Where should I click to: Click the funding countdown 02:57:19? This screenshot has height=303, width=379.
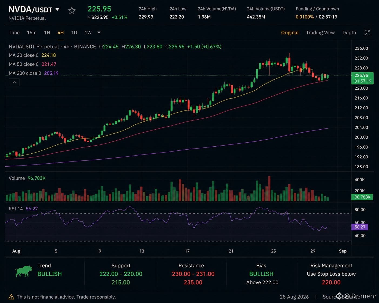[x=328, y=17]
